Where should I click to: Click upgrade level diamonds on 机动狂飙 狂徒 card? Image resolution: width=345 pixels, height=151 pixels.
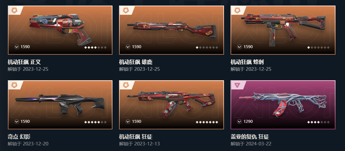tap(207, 122)
